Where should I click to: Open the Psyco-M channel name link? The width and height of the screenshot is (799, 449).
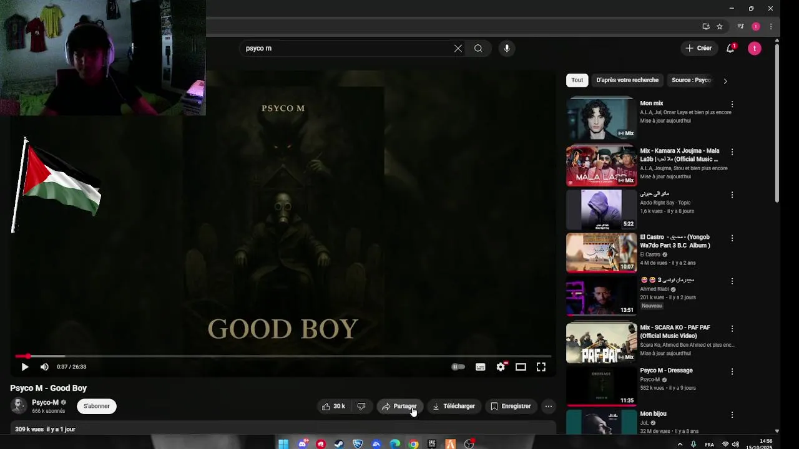pyautogui.click(x=45, y=402)
